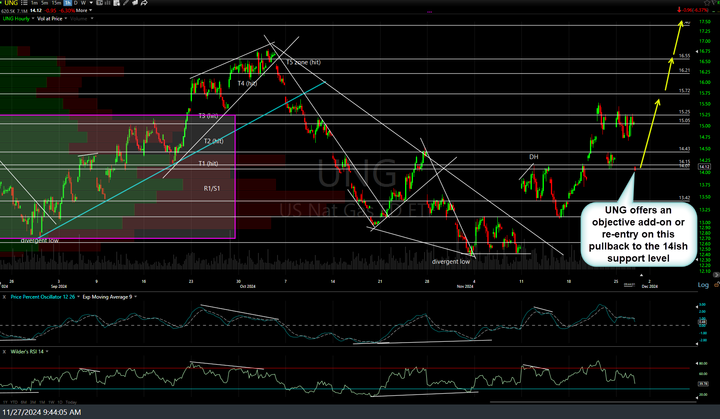Image resolution: width=720 pixels, height=419 pixels.
Task: Select the D daily timeframe
Action: [x=76, y=3]
